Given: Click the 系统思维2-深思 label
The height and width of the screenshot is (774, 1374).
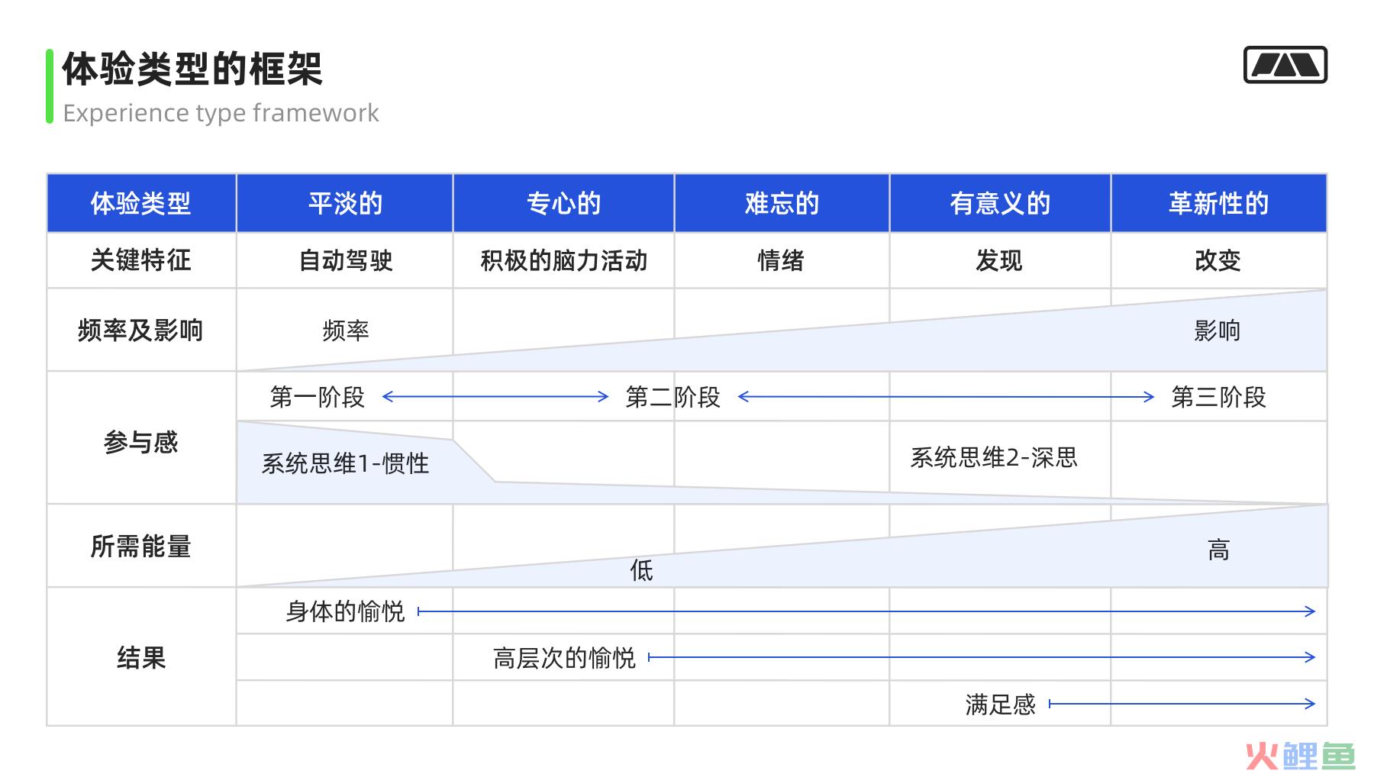Looking at the screenshot, I should [x=994, y=457].
